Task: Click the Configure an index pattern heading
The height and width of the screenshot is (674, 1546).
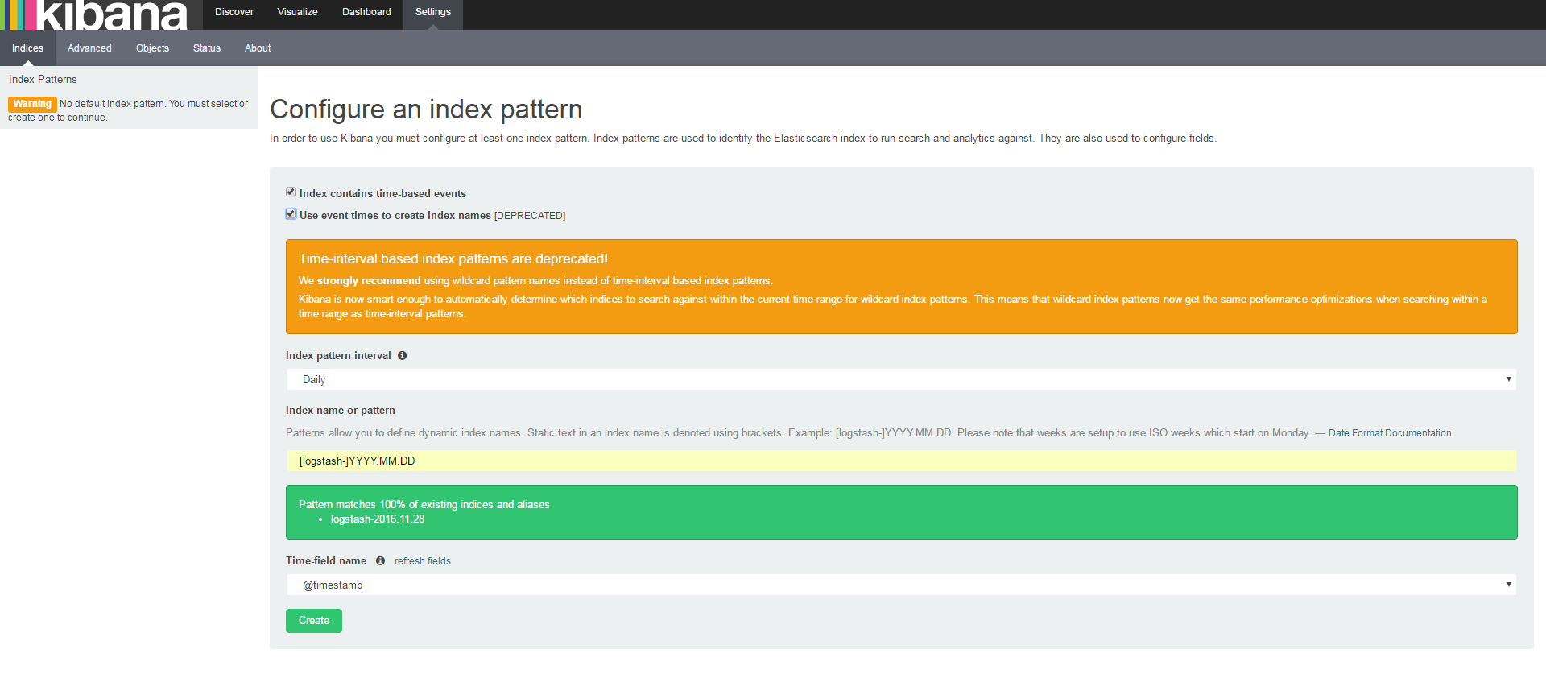Action: [x=426, y=110]
